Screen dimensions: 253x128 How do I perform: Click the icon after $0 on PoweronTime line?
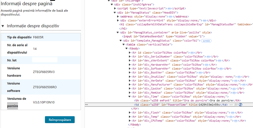coord(241,105)
